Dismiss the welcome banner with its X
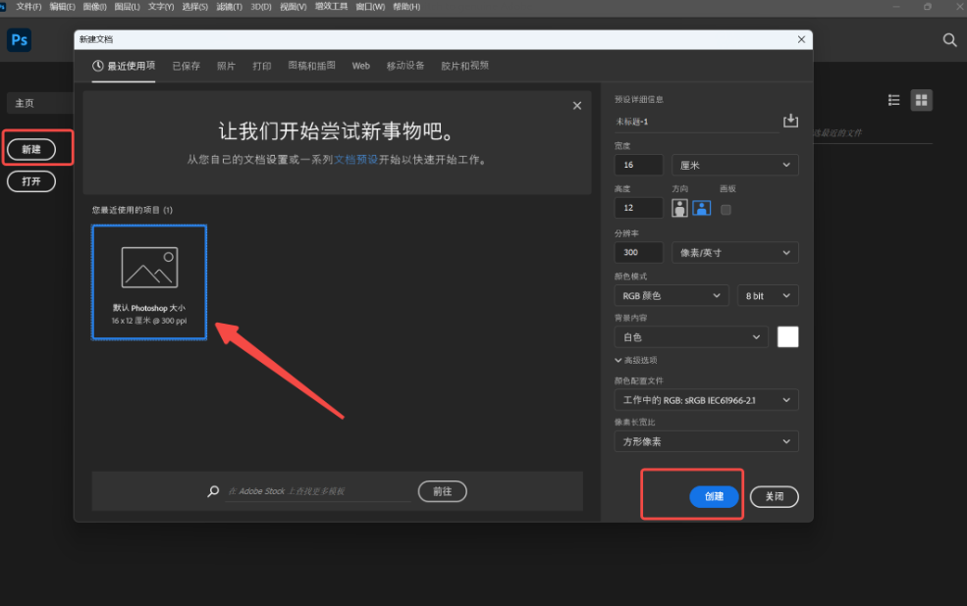Image resolution: width=967 pixels, height=606 pixels. (x=576, y=105)
